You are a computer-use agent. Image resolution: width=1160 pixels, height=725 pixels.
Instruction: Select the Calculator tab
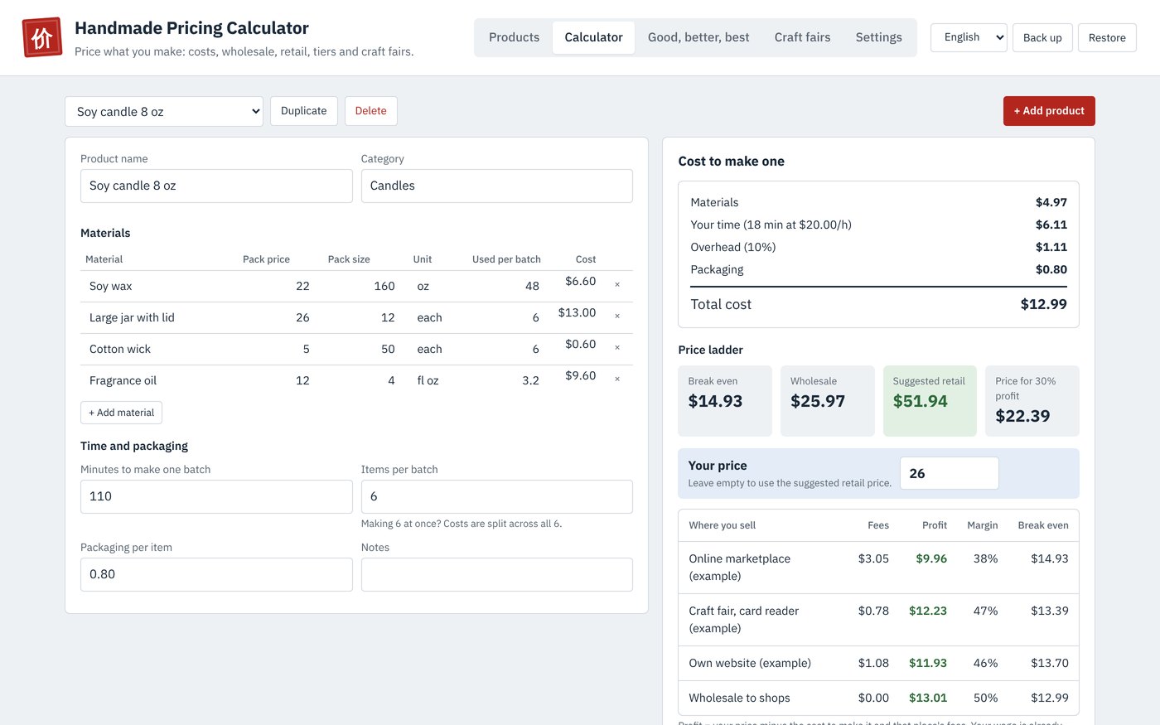click(593, 37)
